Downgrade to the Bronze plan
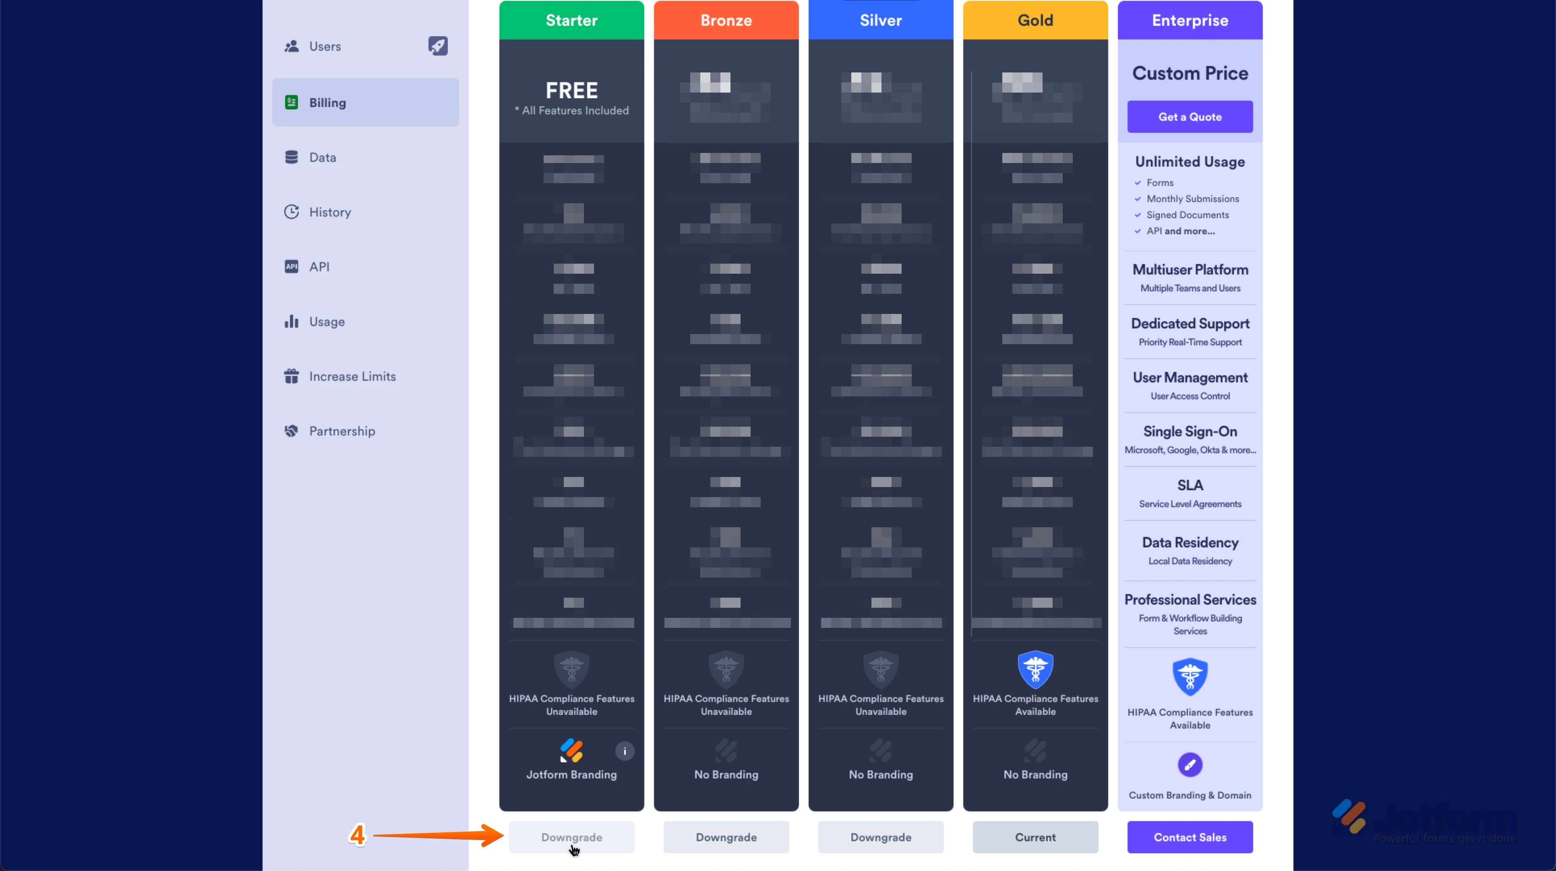1556x871 pixels. pos(726,837)
